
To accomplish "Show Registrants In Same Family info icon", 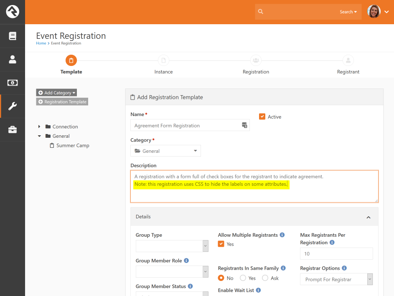I will tap(283, 268).
